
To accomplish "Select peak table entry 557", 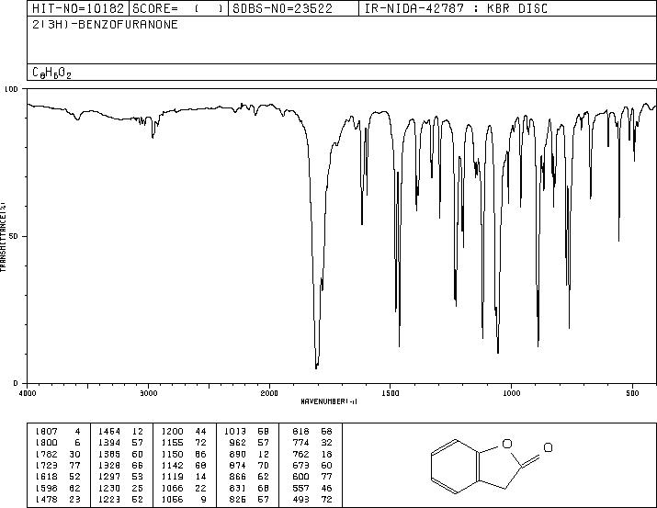I will (312, 488).
